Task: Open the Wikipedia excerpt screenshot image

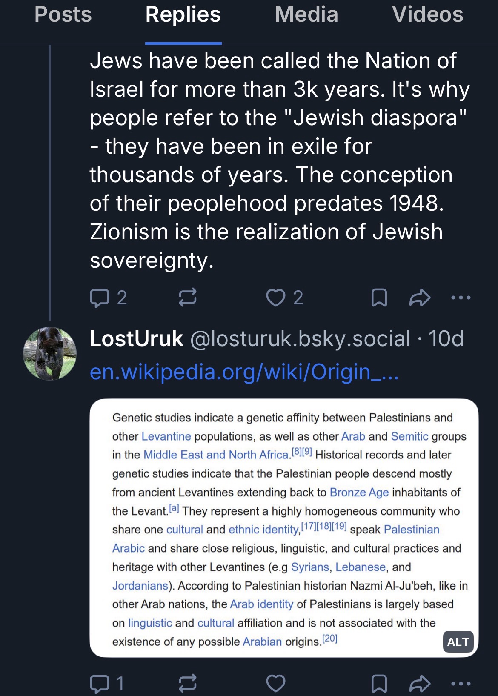Action: point(284,528)
